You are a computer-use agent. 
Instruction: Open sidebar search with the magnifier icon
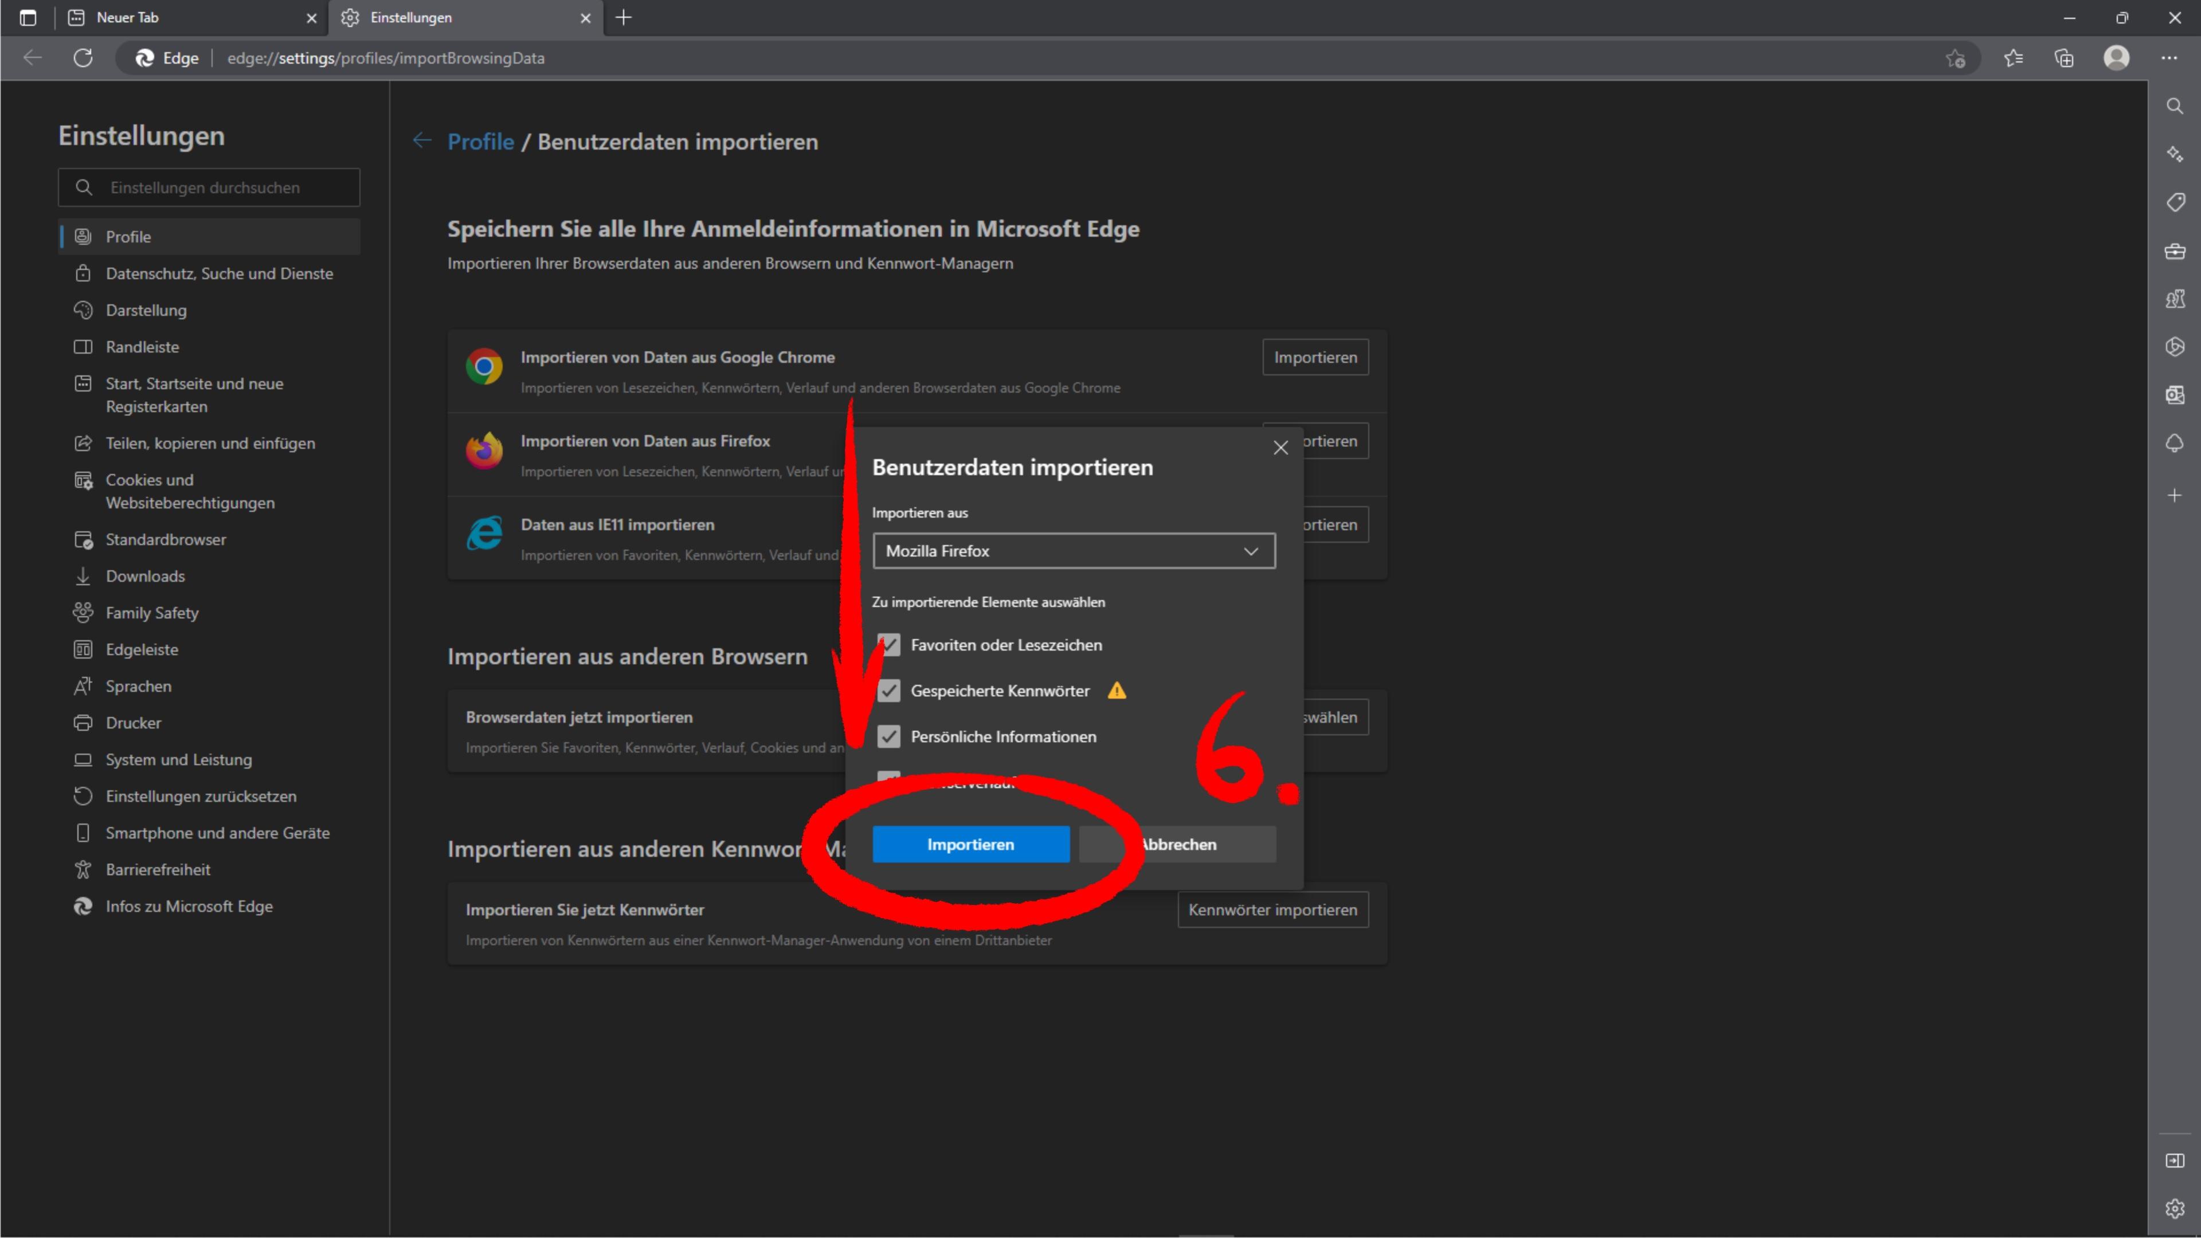[x=2175, y=106]
